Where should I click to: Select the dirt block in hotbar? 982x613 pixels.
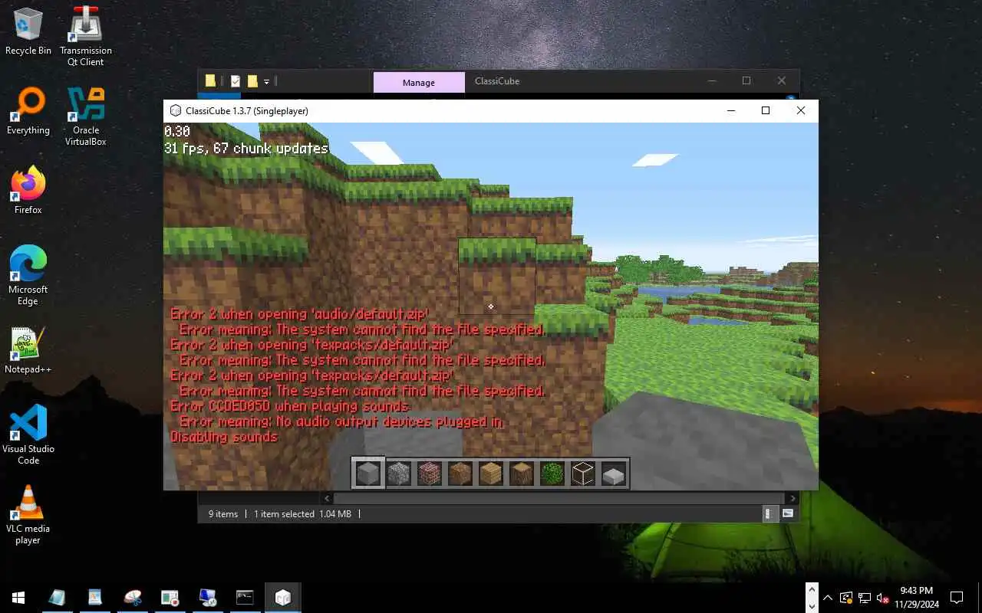(x=460, y=474)
